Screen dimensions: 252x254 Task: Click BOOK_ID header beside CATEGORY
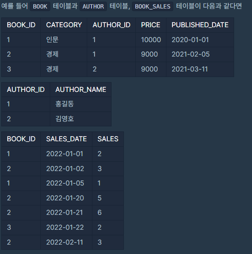[x=21, y=25]
